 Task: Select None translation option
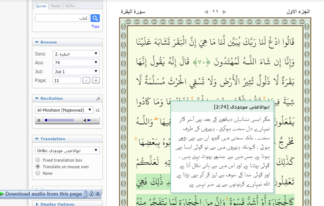[37, 173]
